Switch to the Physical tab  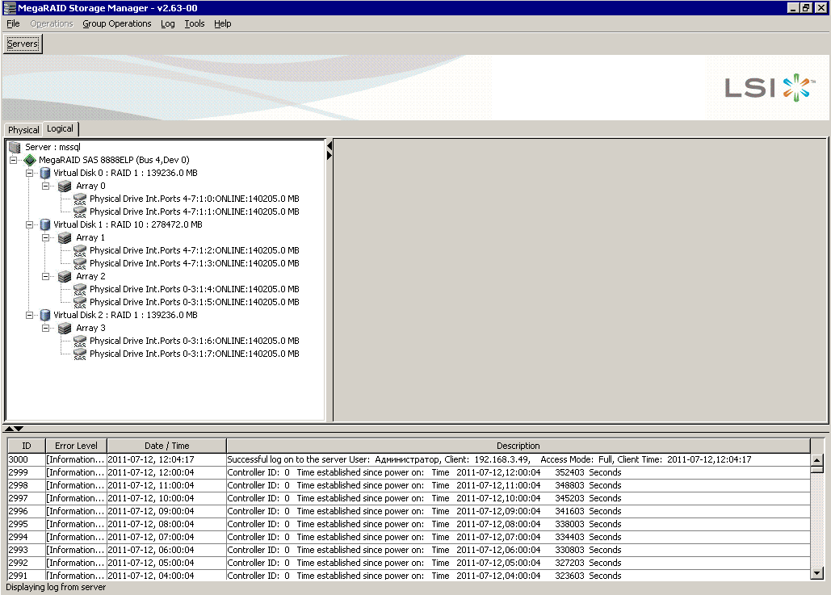point(23,130)
